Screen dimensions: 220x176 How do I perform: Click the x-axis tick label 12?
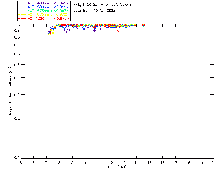pos(111,163)
